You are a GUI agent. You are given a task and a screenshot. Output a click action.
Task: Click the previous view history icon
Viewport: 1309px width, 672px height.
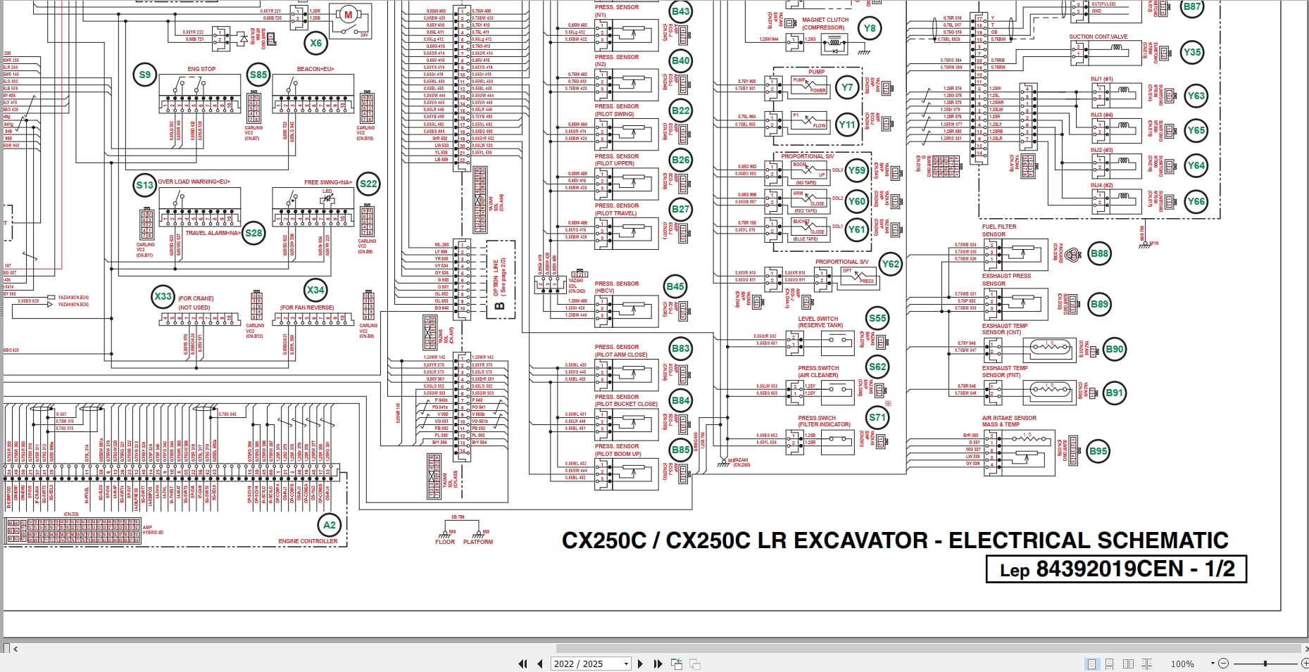tap(677, 664)
